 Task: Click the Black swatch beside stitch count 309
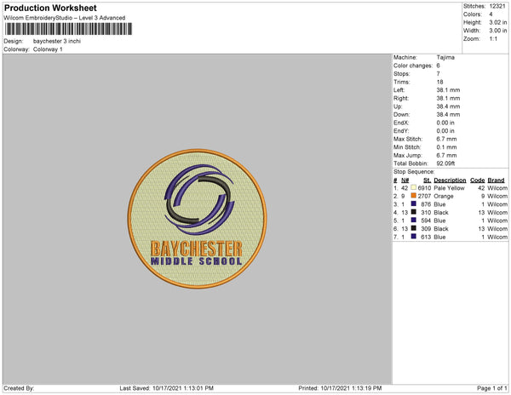point(414,228)
